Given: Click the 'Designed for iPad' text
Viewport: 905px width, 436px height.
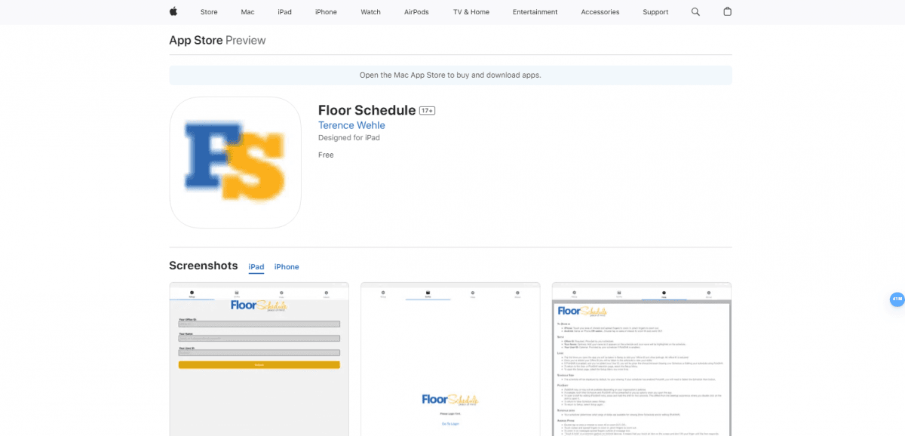Looking at the screenshot, I should click(349, 138).
